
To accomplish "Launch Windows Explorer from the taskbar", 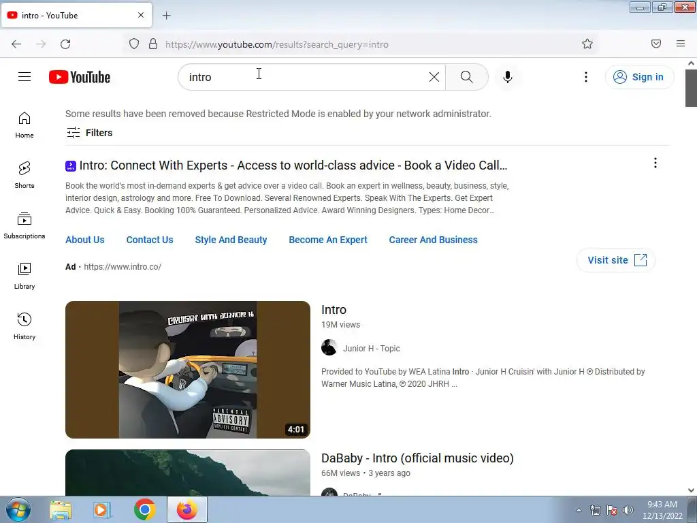I will coord(61,509).
